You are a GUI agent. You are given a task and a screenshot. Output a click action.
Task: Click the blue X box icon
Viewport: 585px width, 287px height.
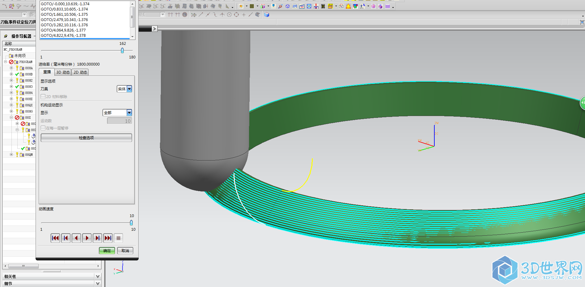309,6
